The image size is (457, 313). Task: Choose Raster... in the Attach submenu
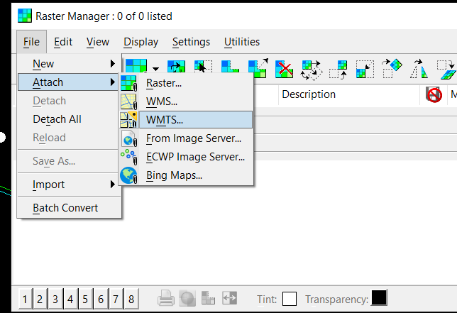tap(186, 83)
